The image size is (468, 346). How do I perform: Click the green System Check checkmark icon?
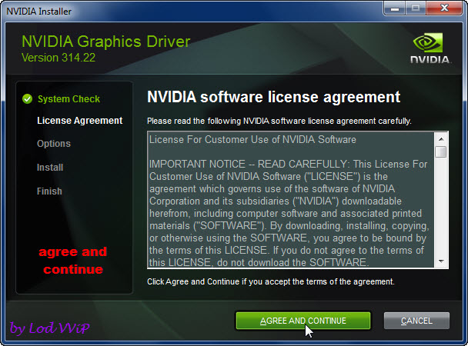pos(27,98)
